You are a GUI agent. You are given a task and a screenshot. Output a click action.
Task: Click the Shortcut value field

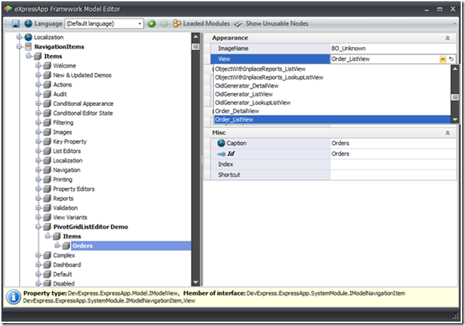[x=393, y=174]
